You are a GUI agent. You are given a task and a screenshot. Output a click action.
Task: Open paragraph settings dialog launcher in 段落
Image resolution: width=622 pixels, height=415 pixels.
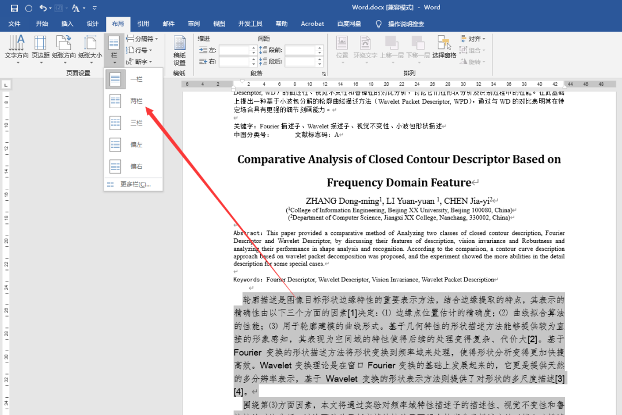[x=324, y=74]
